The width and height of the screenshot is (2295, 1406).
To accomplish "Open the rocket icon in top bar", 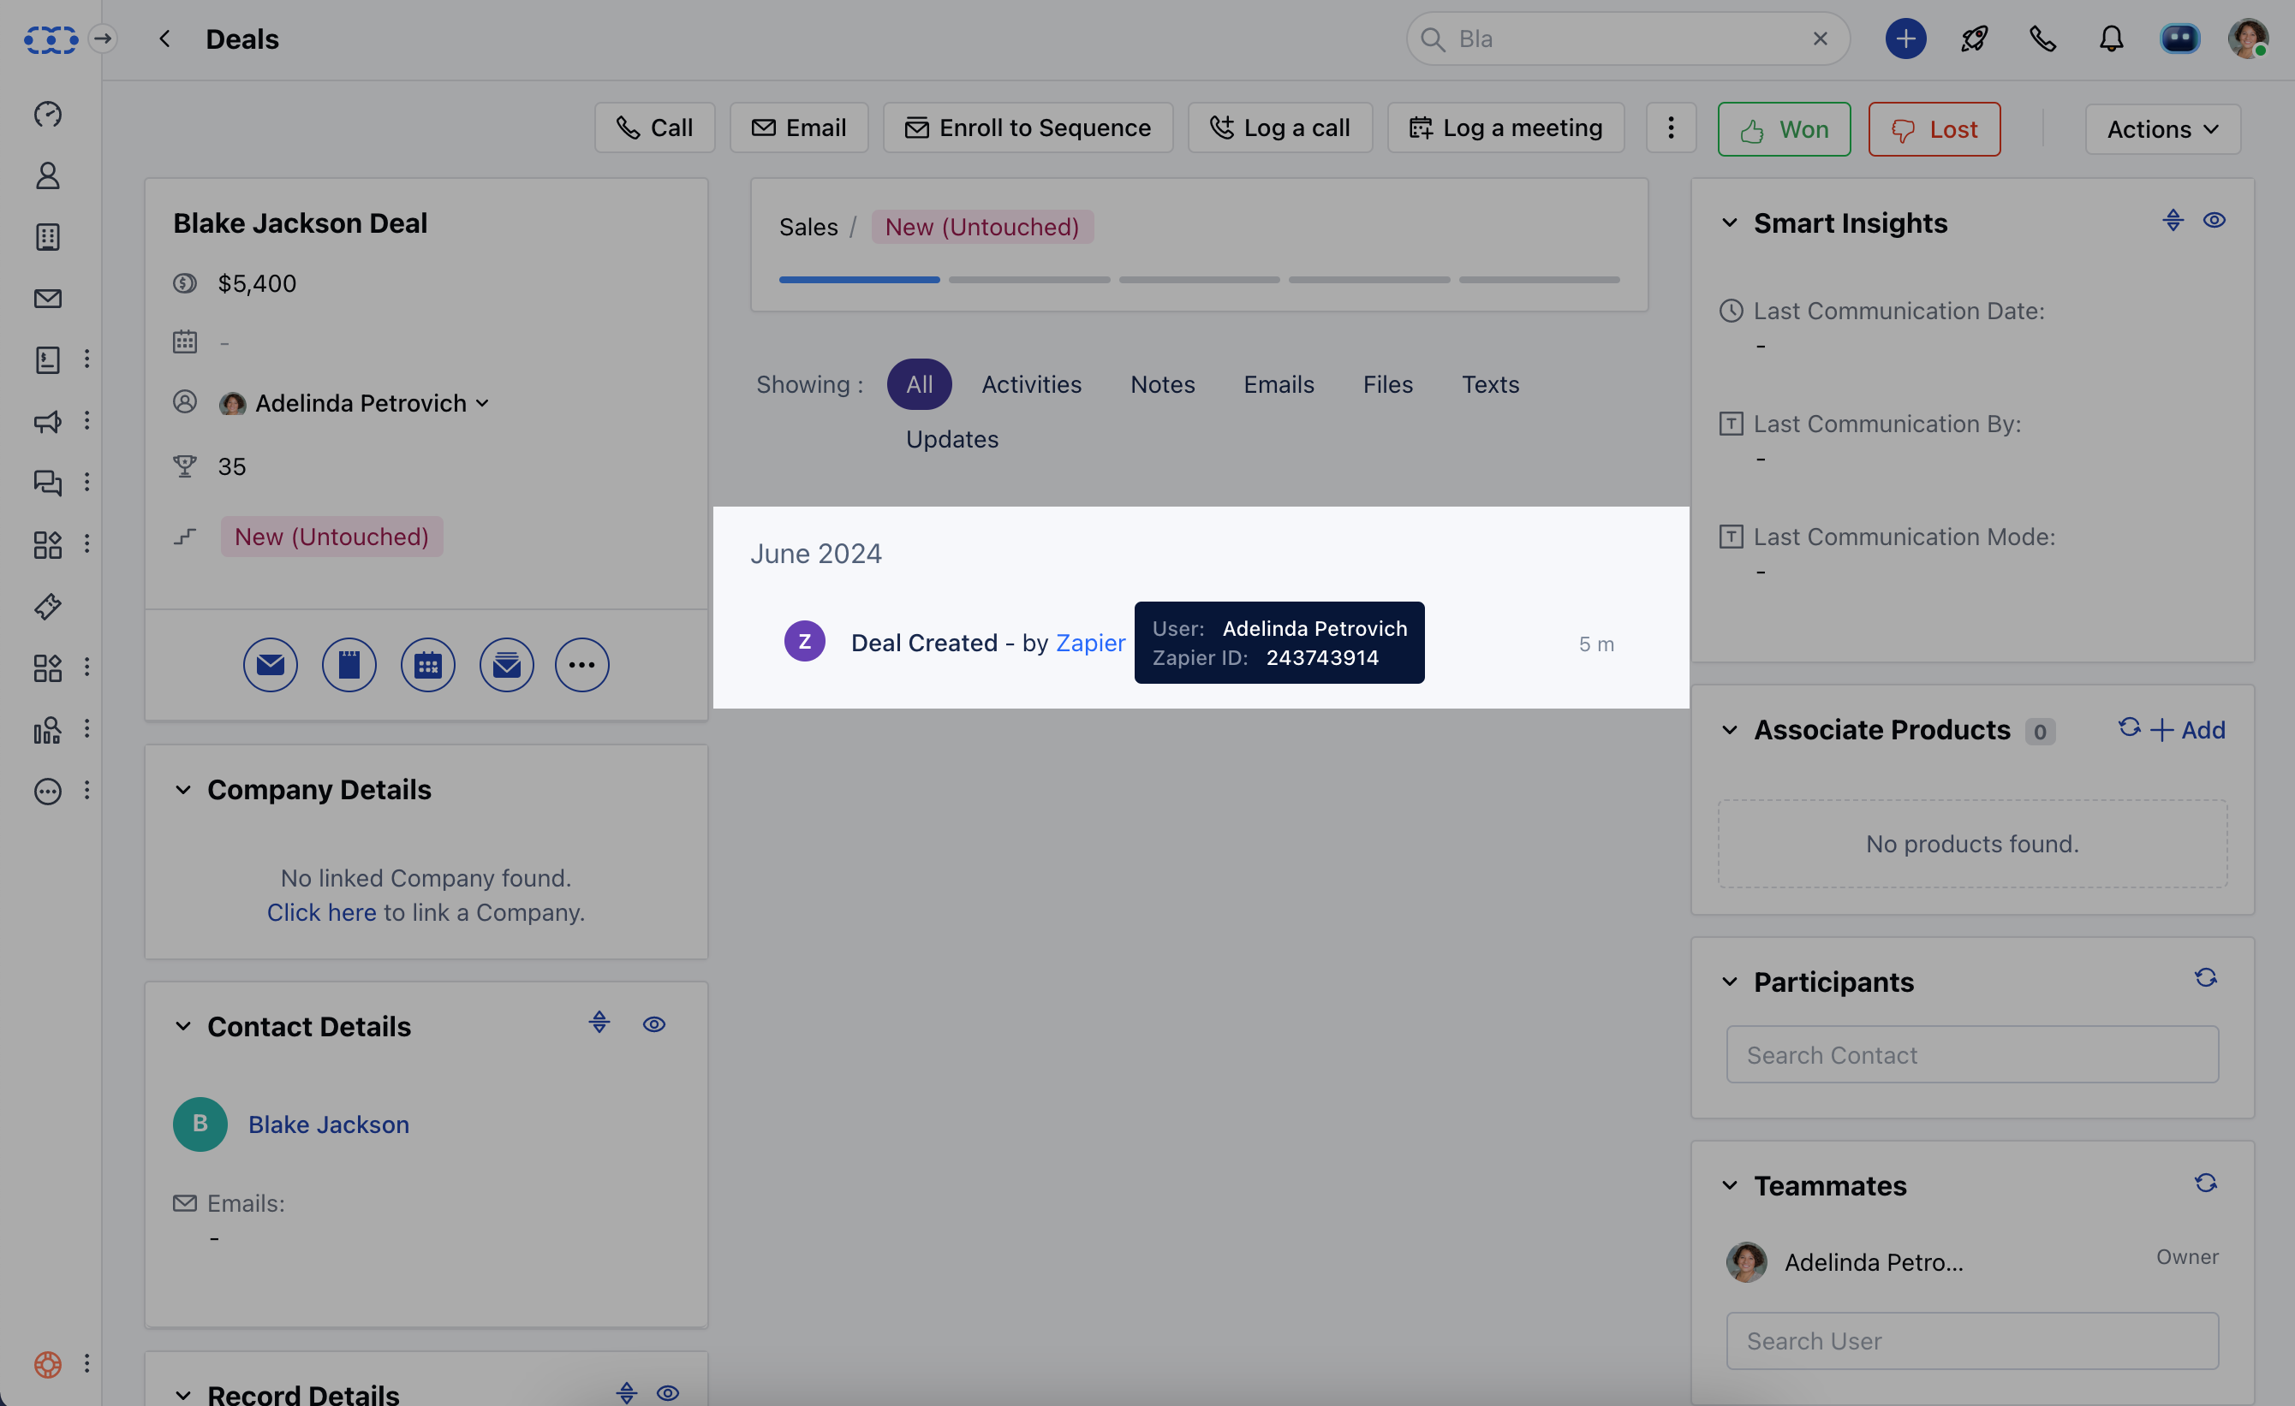I will (1974, 39).
